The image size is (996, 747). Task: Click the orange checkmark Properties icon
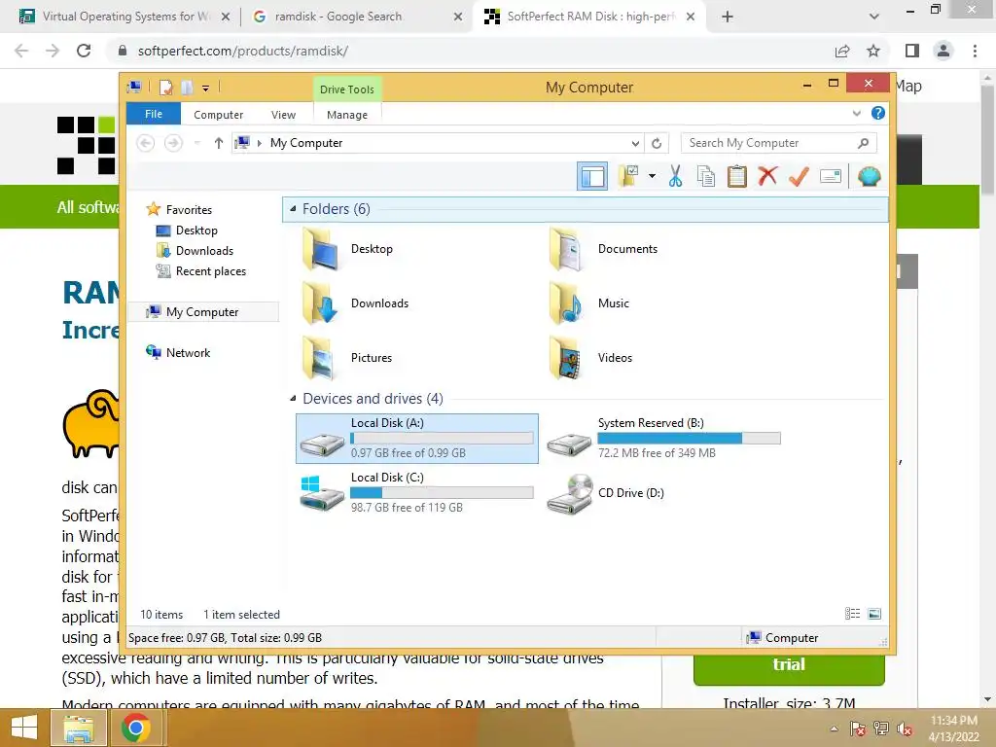pos(799,176)
